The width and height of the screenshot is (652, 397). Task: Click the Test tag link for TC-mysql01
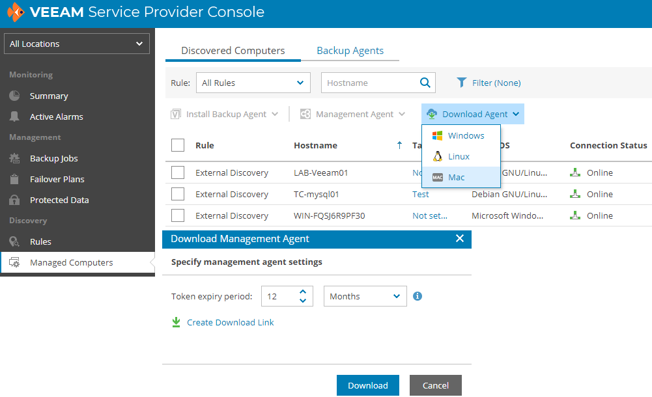[420, 194]
